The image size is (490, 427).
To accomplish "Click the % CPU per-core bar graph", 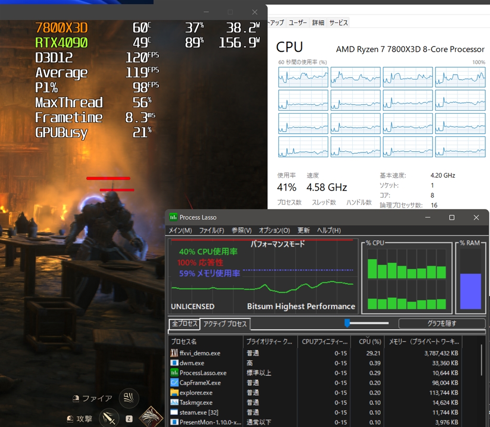I will 407,277.
